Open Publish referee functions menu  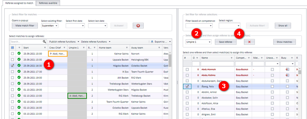coord(64,42)
